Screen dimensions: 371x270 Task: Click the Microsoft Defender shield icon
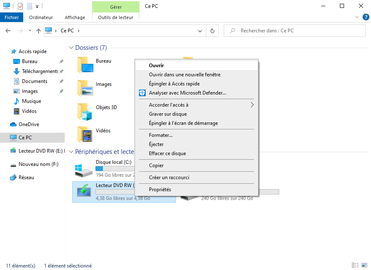(x=142, y=93)
